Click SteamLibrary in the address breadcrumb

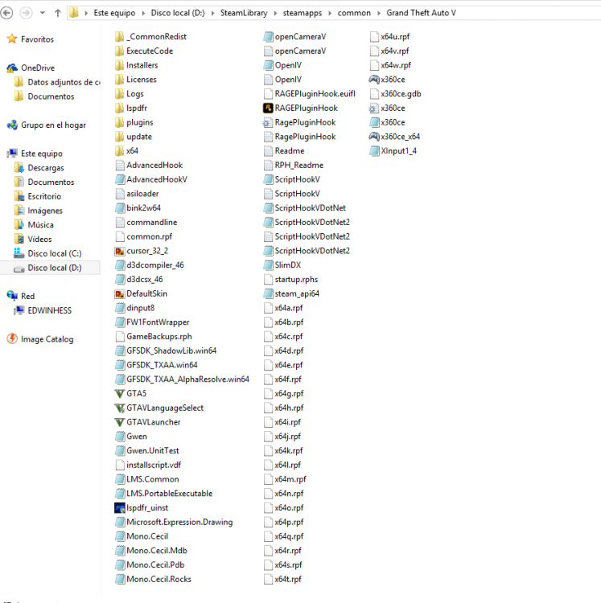244,13
